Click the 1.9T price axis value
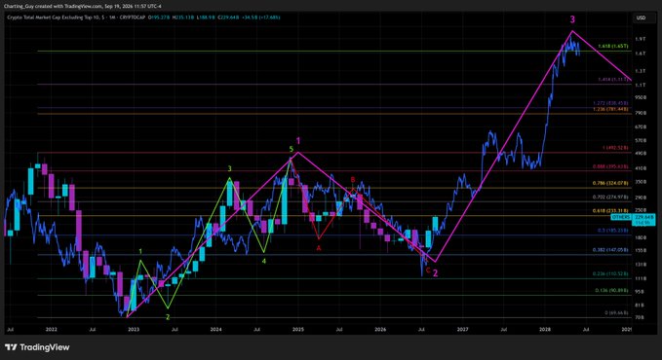662x360 pixels. (640, 39)
